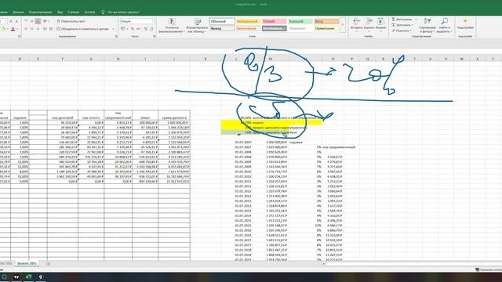Open Number group dialog launcher
This screenshot has width=502, height=282.
pos(154,37)
